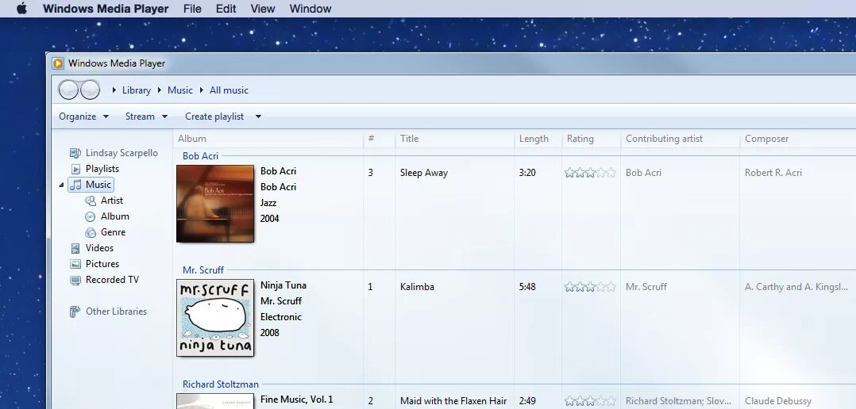The height and width of the screenshot is (409, 856).
Task: Select the Ninja Tuna album cover thumbnail
Action: pyautogui.click(x=215, y=318)
